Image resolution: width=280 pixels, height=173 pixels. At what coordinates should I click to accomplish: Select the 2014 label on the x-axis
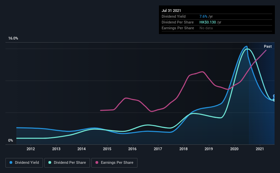click(82, 149)
